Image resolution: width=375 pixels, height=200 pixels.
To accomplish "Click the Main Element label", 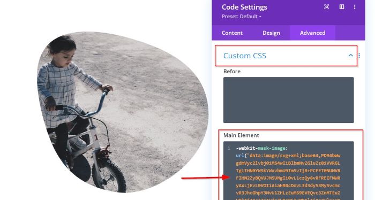I will click(241, 135).
